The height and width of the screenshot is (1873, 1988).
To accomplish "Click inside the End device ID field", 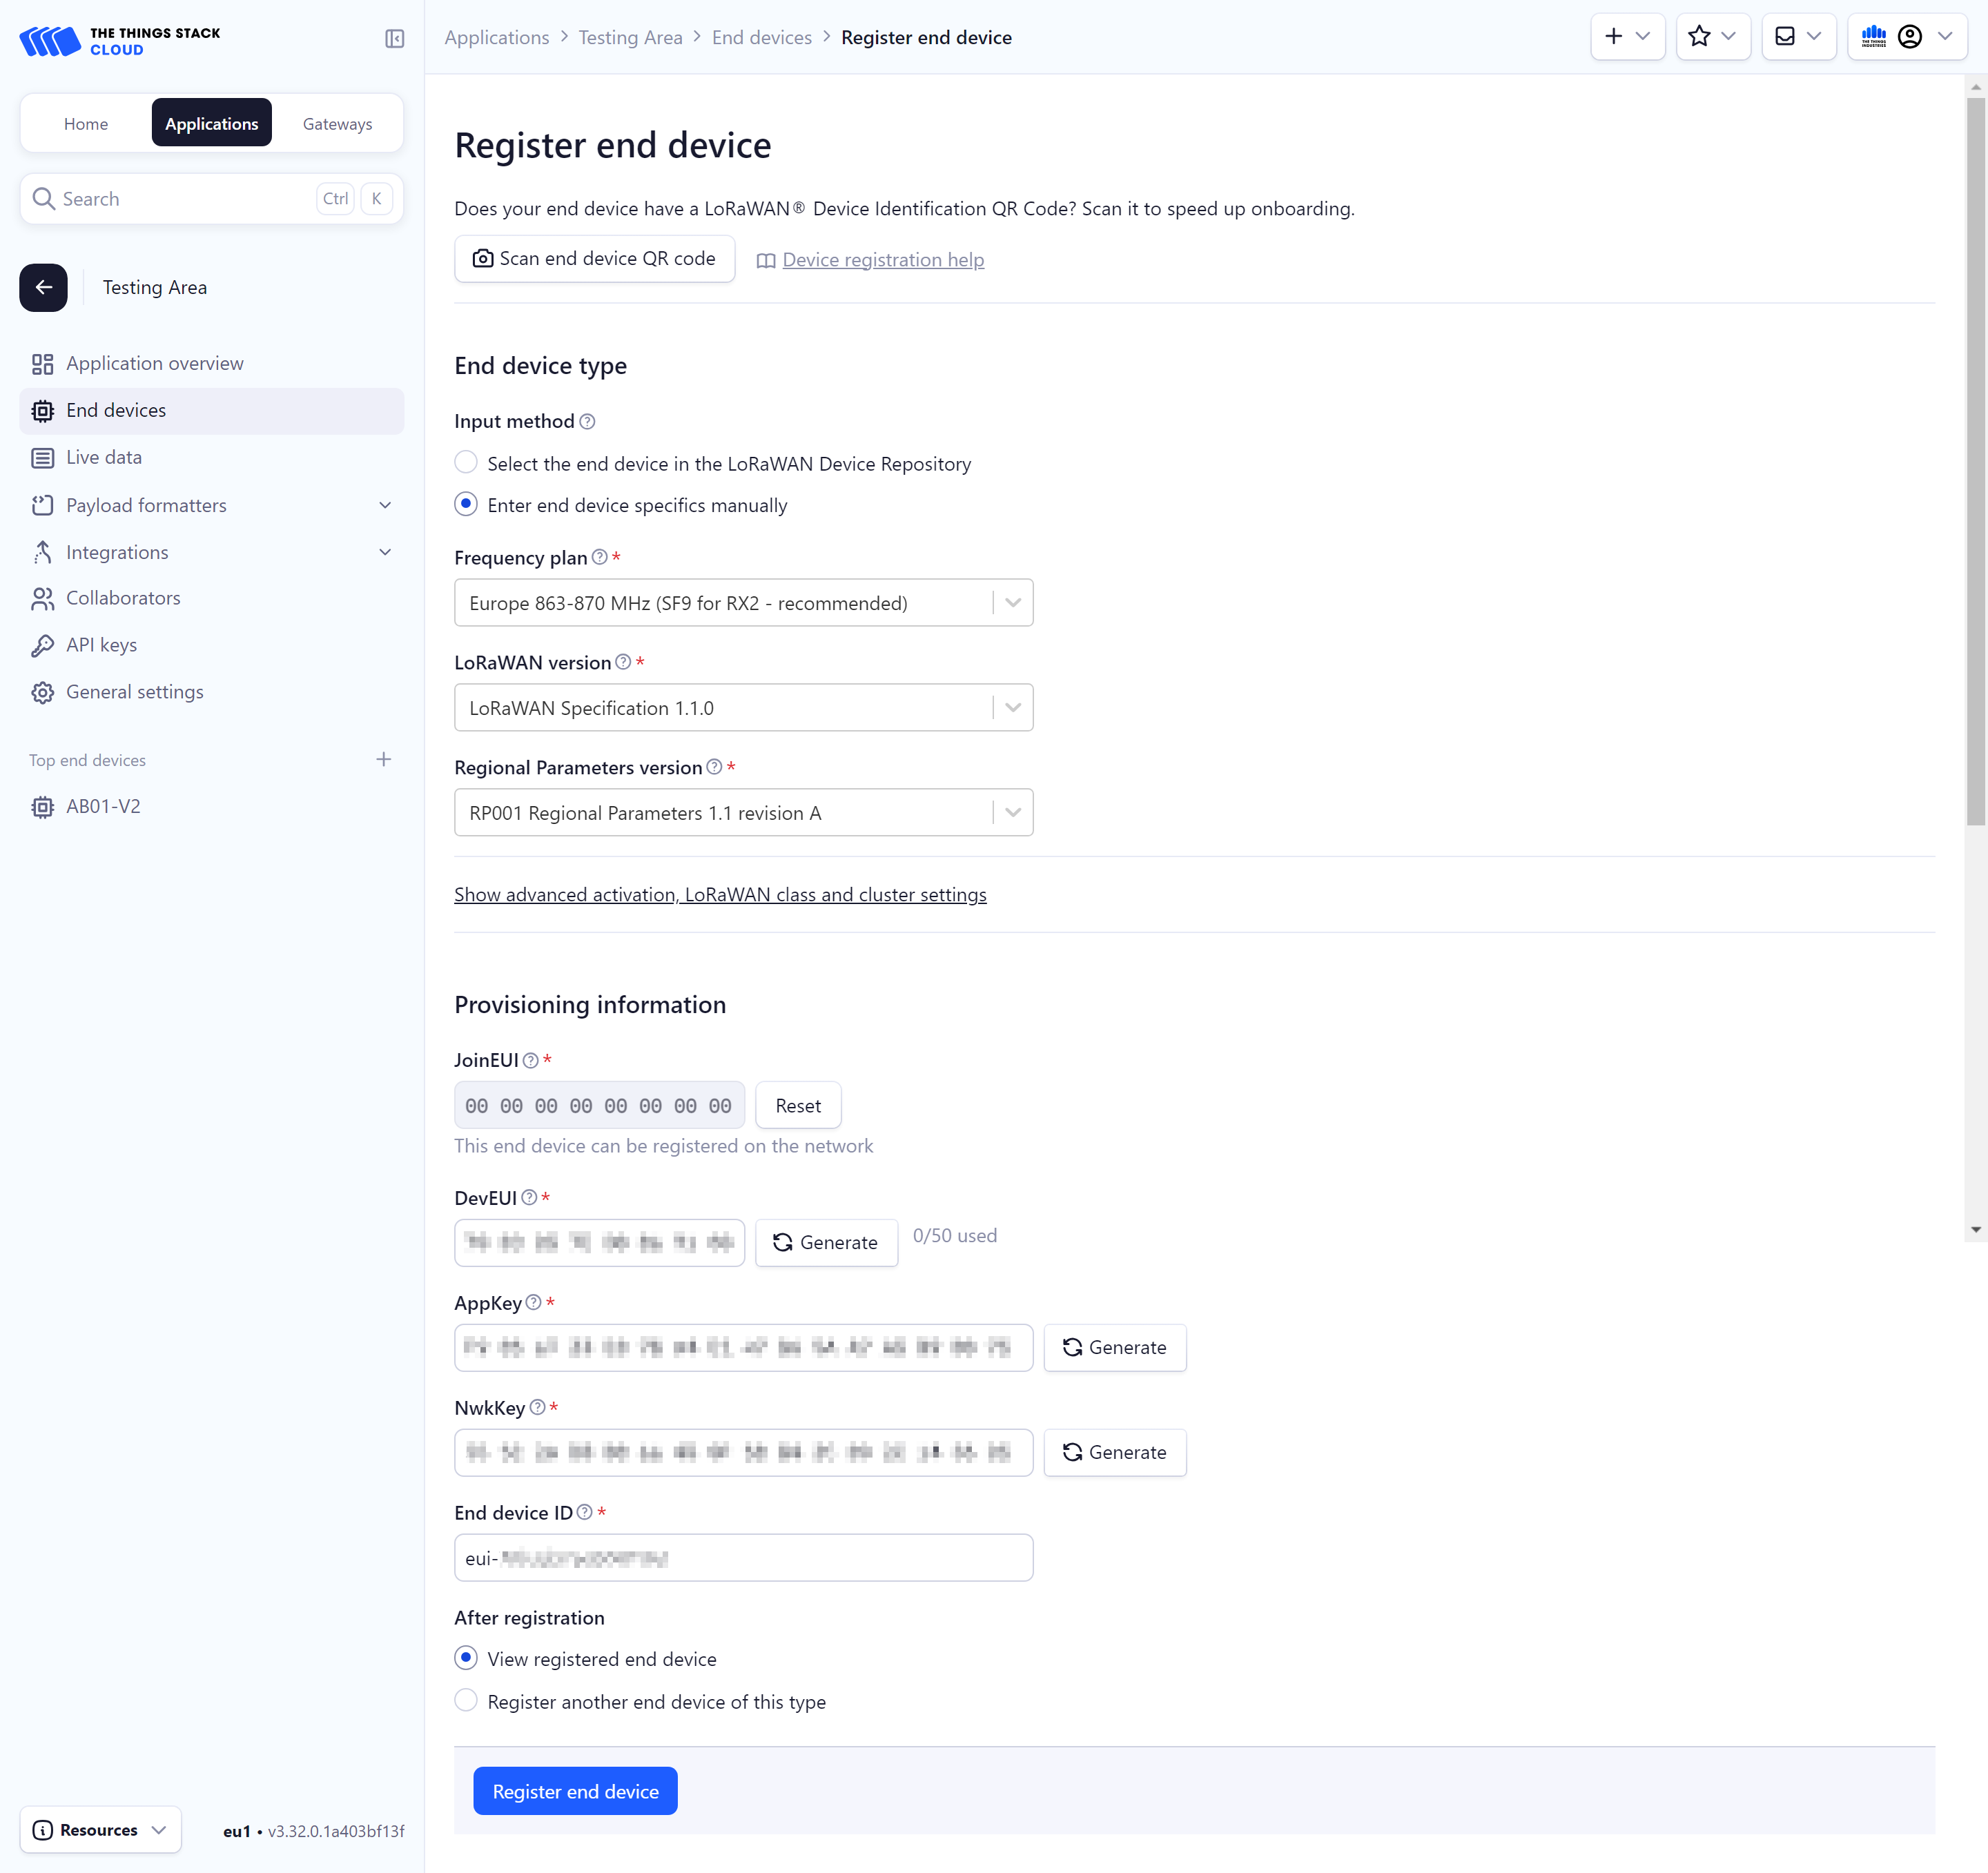I will point(743,1557).
